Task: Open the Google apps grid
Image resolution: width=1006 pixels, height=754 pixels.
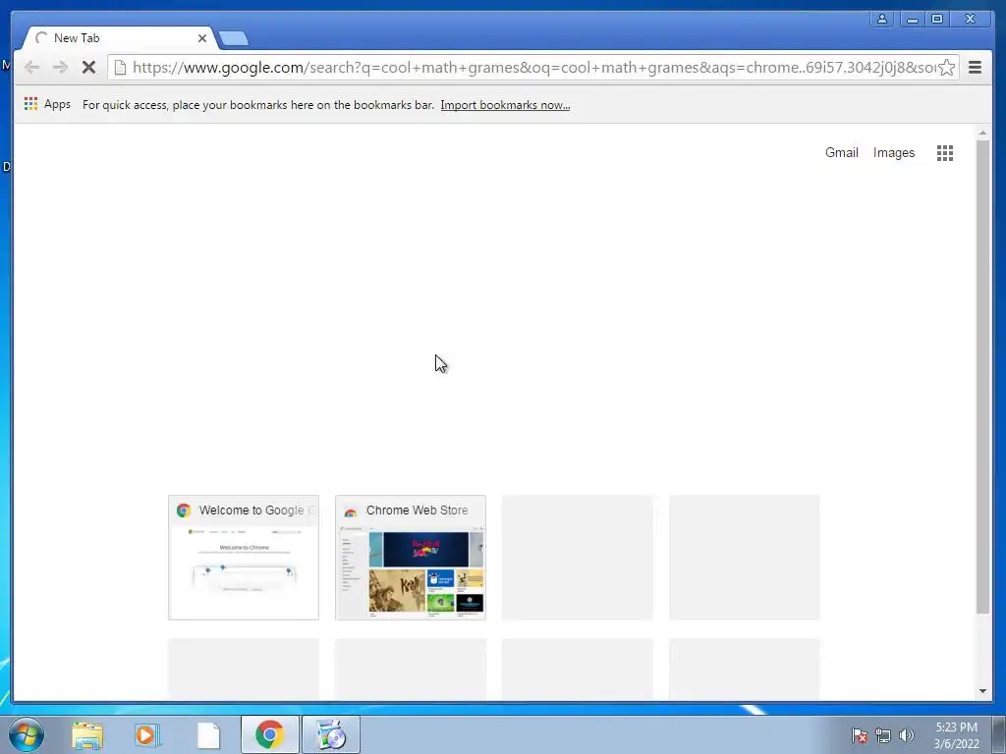Action: pos(944,152)
